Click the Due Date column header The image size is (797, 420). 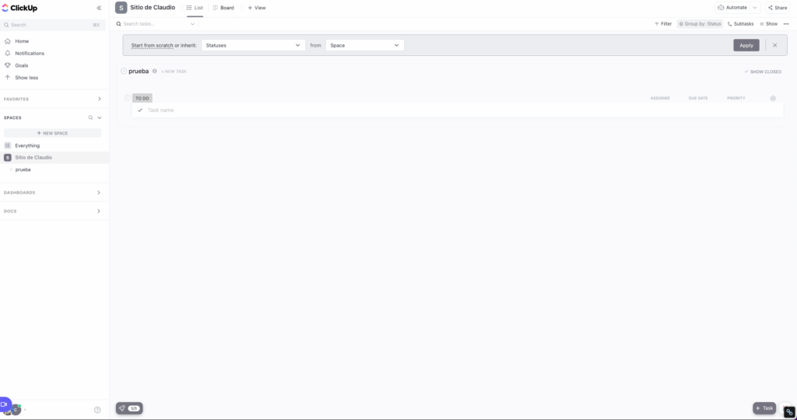(698, 98)
